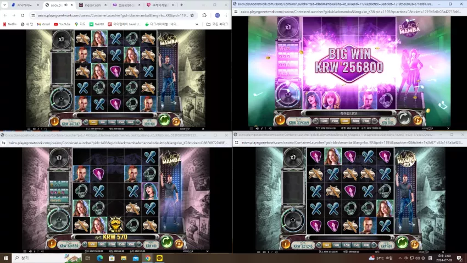The image size is (467, 263).
Task: Show more bookmarks with the overflow chevron
Action: (x=197, y=24)
